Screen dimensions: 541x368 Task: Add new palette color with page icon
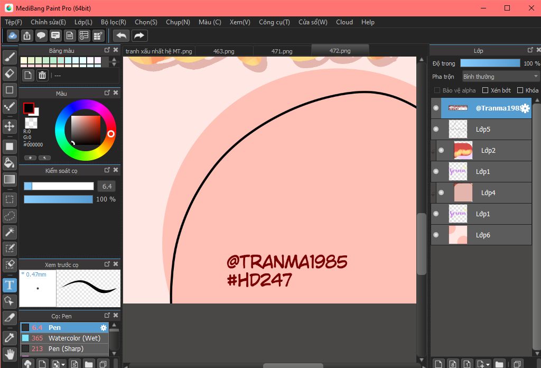click(28, 75)
